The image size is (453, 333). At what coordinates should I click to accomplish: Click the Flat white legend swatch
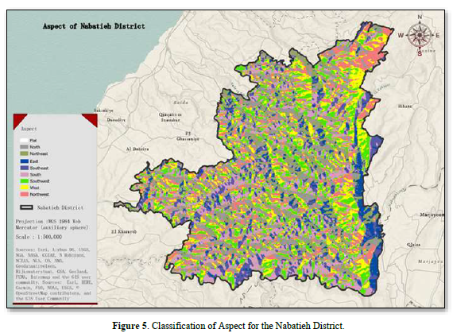(24, 141)
